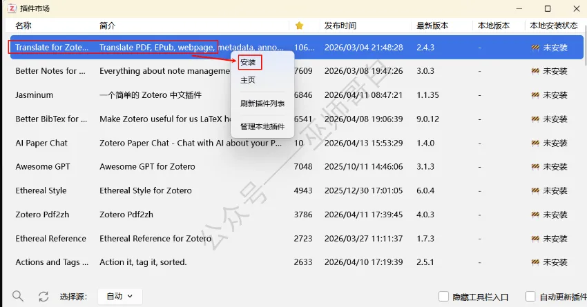
Task: Select the Zotero Pdf2zh plugin name
Action: pyautogui.click(x=42, y=215)
